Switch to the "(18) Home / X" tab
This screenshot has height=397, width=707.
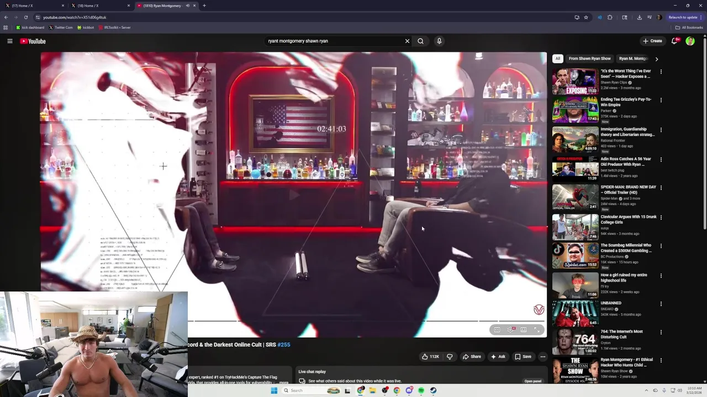[x=99, y=6]
